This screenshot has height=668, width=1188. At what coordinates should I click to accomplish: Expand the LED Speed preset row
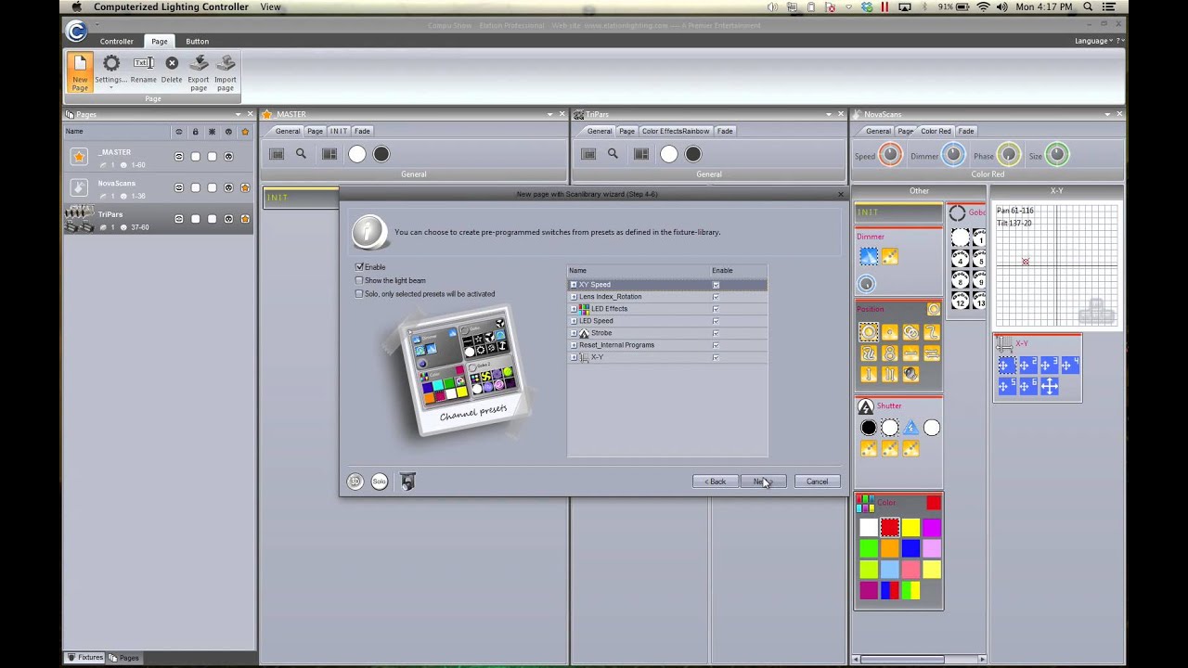pos(574,321)
